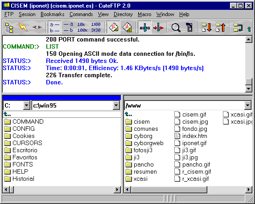Select the Favoritos local folder
The width and height of the screenshot is (255, 204).
(21, 158)
